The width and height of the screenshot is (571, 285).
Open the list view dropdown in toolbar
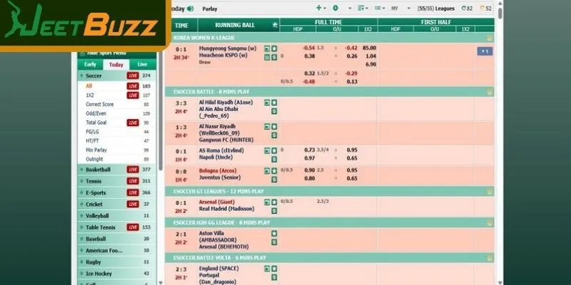click(x=380, y=8)
